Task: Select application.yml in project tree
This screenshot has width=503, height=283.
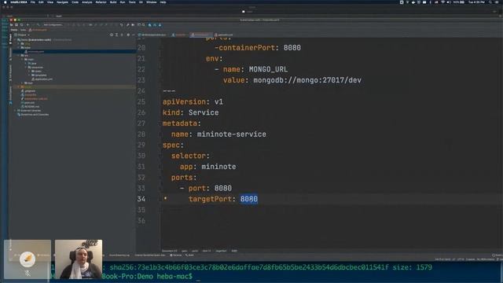Action: pyautogui.click(x=42, y=79)
